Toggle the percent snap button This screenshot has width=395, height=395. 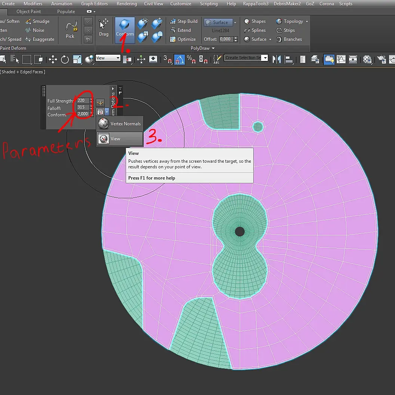(x=191, y=59)
